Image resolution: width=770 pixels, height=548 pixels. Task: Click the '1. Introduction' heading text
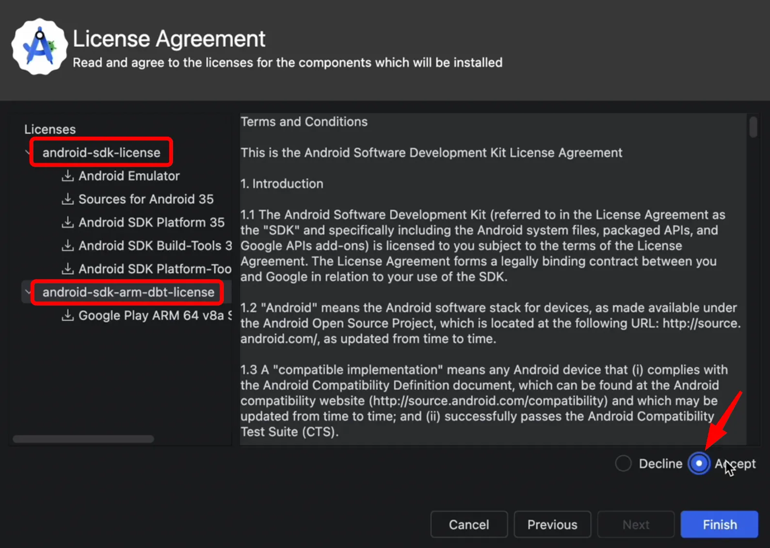tap(282, 184)
